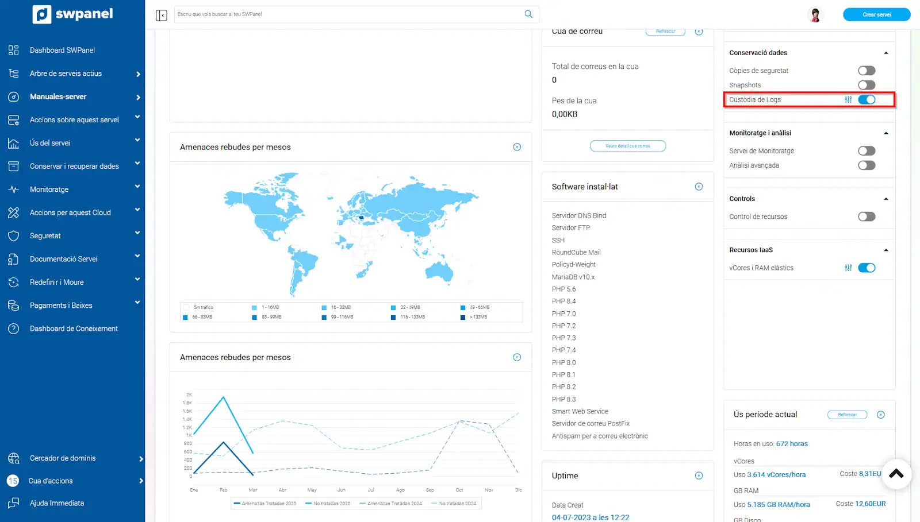The width and height of the screenshot is (920, 522).
Task: Click the Cua d'accions counter badge
Action: [x=13, y=481]
